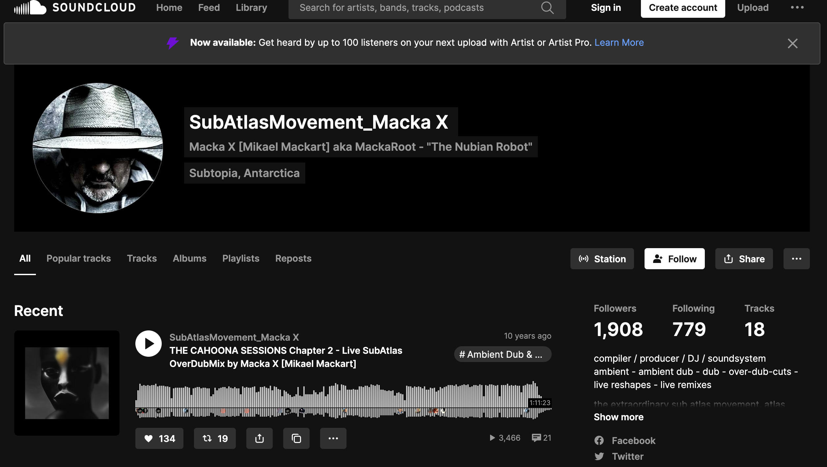This screenshot has width=827, height=467.
Task: Click the 1:11:23 duration label
Action: pos(539,403)
